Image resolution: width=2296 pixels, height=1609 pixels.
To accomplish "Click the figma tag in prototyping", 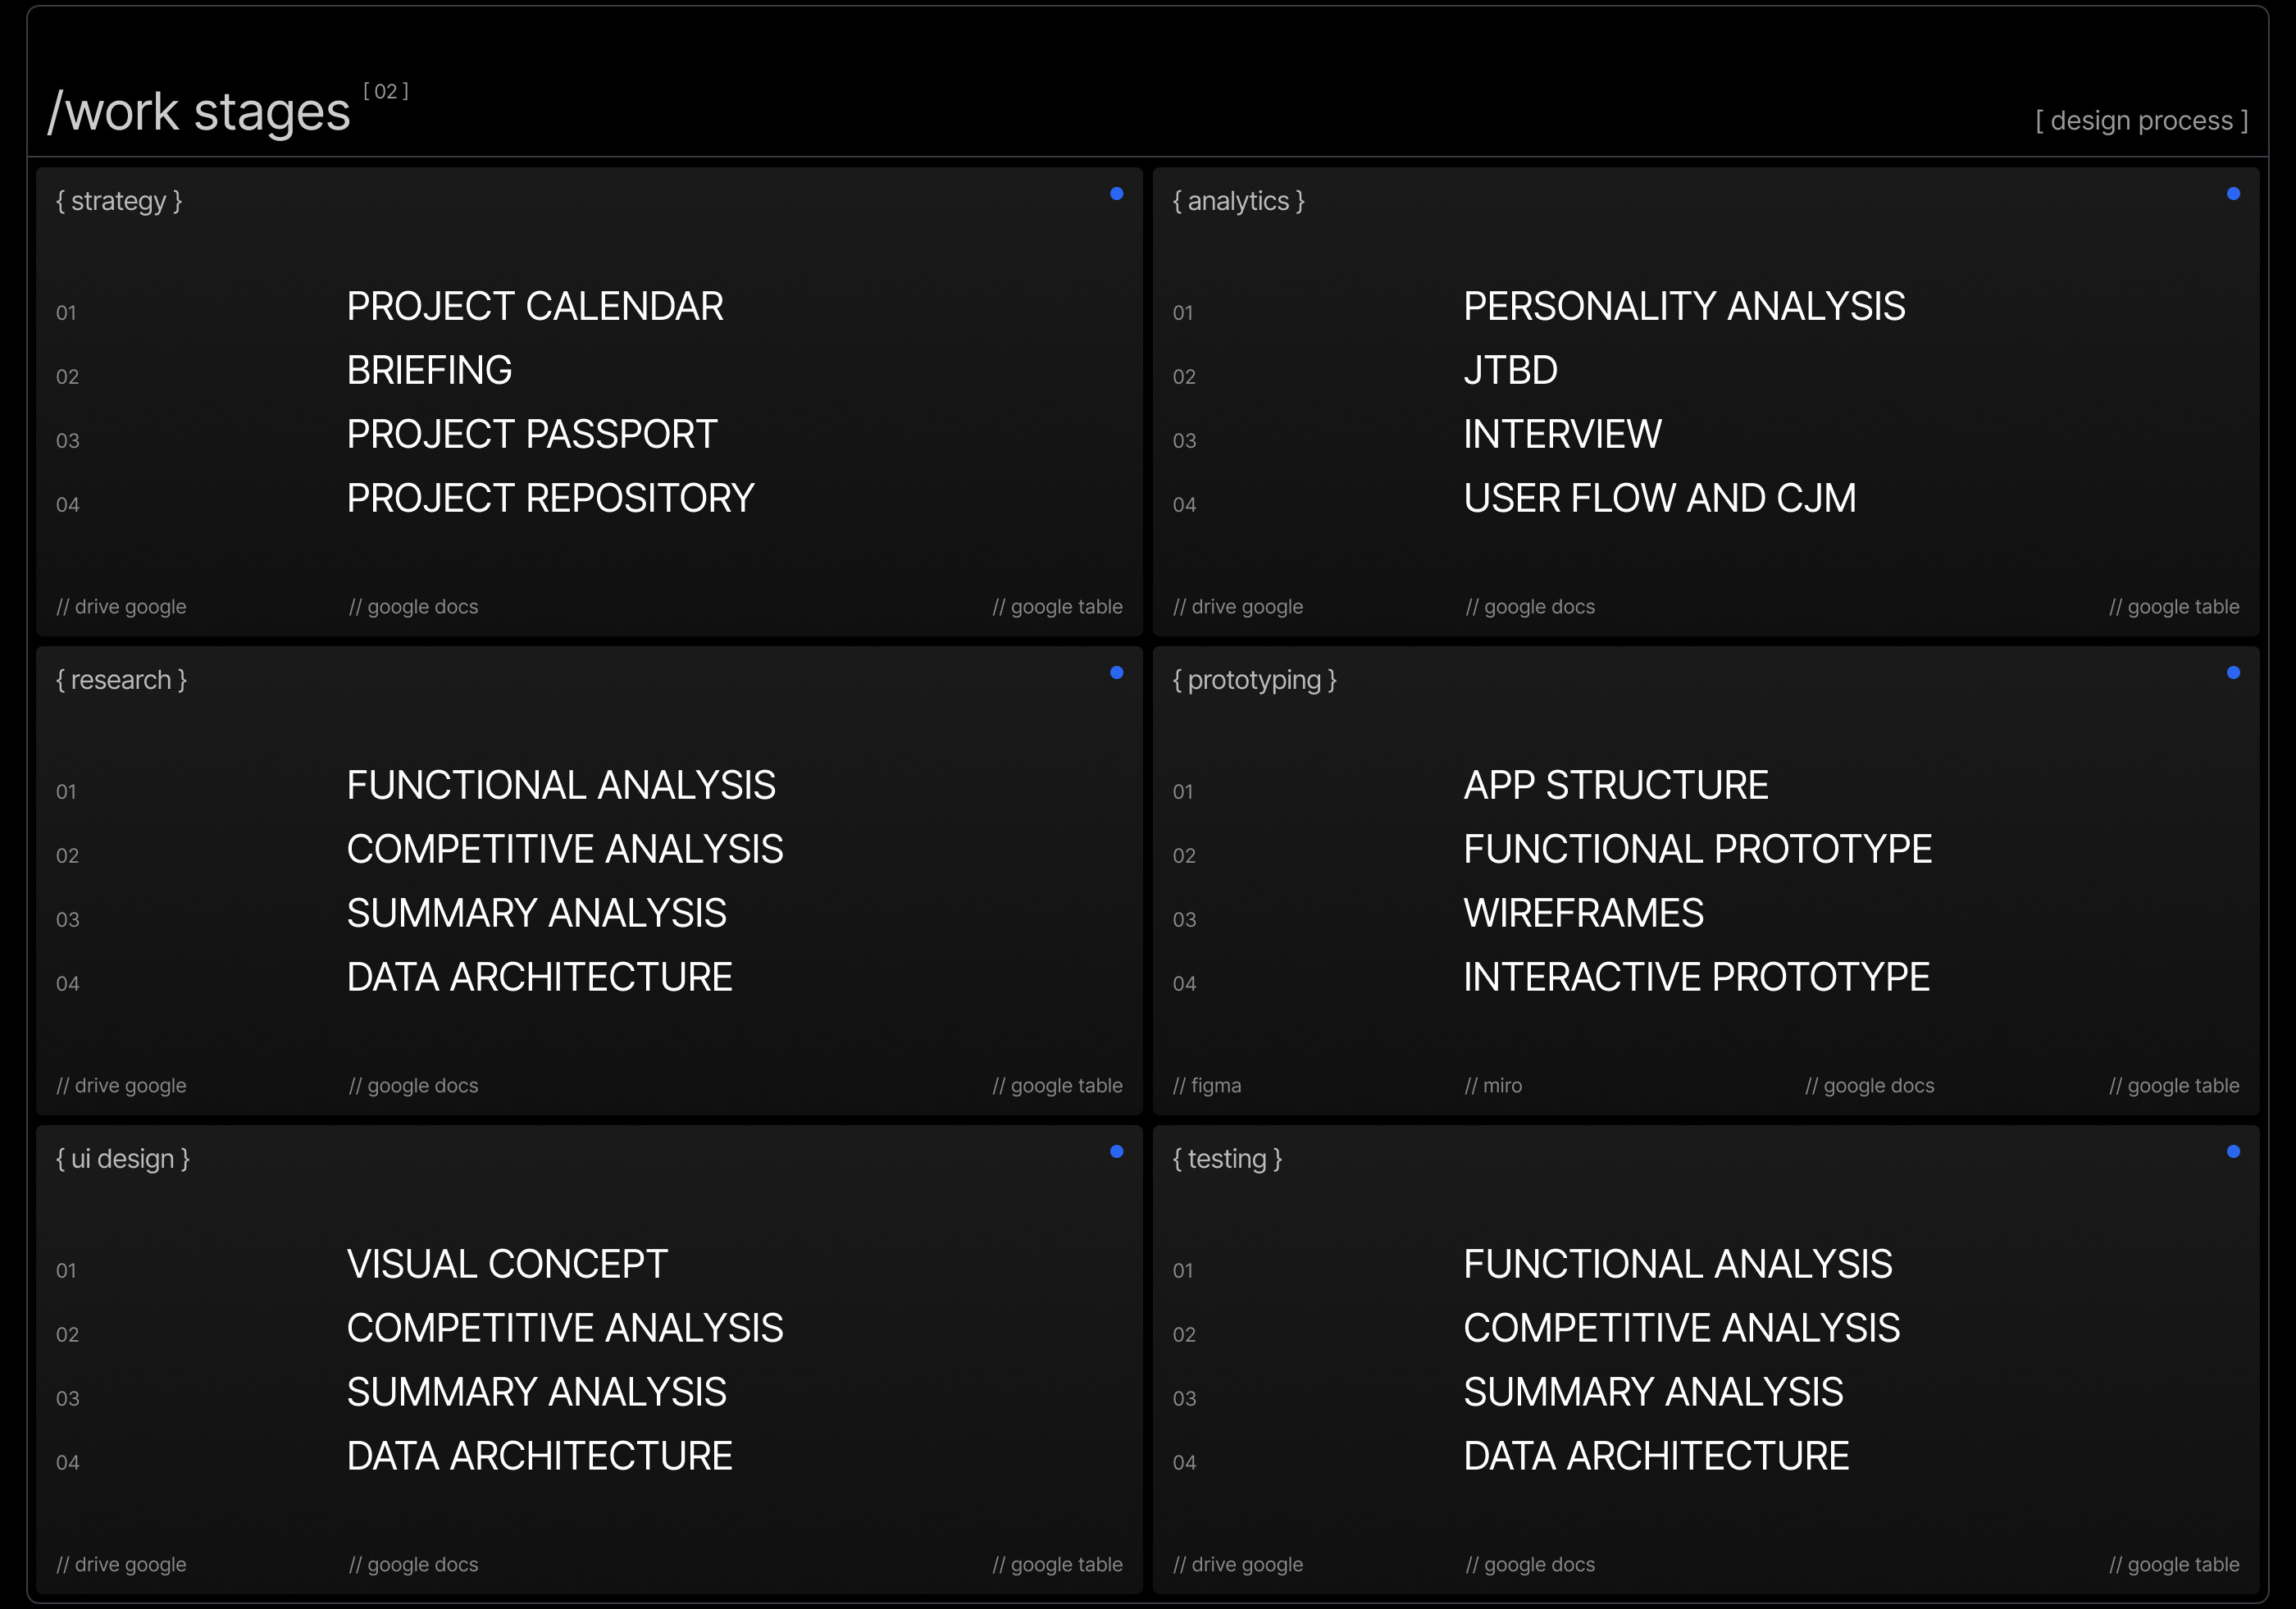I will point(1206,1086).
